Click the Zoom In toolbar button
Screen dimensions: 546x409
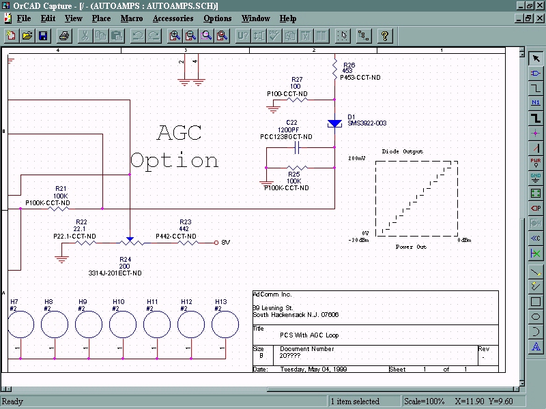175,35
